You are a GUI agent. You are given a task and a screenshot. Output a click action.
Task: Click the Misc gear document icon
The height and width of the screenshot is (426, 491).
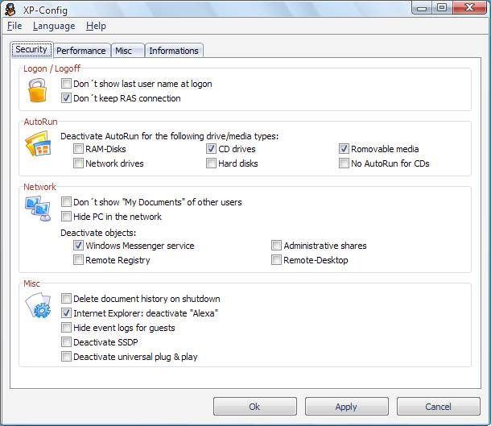pos(39,308)
